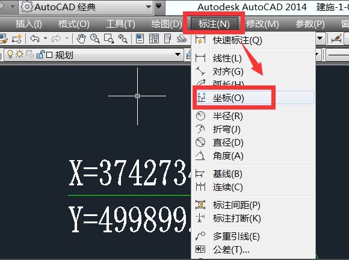Expand the AutoCAD 经典 workspace dropdown

(149, 7)
